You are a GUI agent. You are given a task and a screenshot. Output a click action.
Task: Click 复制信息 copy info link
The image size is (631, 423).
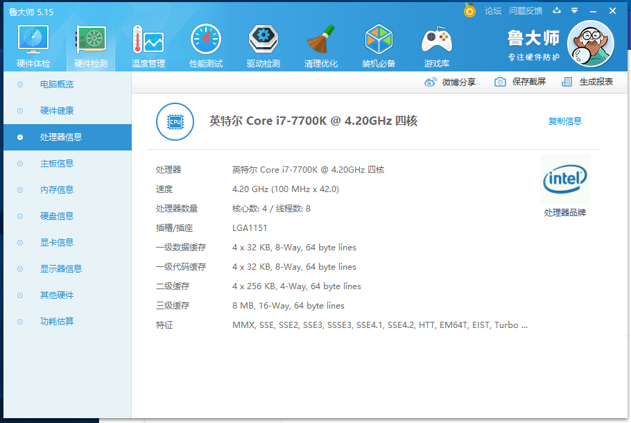(565, 121)
